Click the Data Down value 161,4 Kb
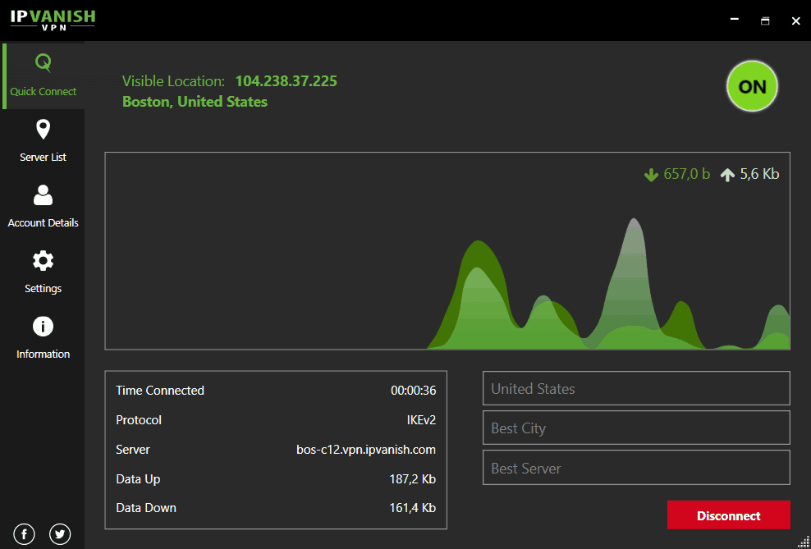Viewport: 811px width, 549px height. click(413, 508)
